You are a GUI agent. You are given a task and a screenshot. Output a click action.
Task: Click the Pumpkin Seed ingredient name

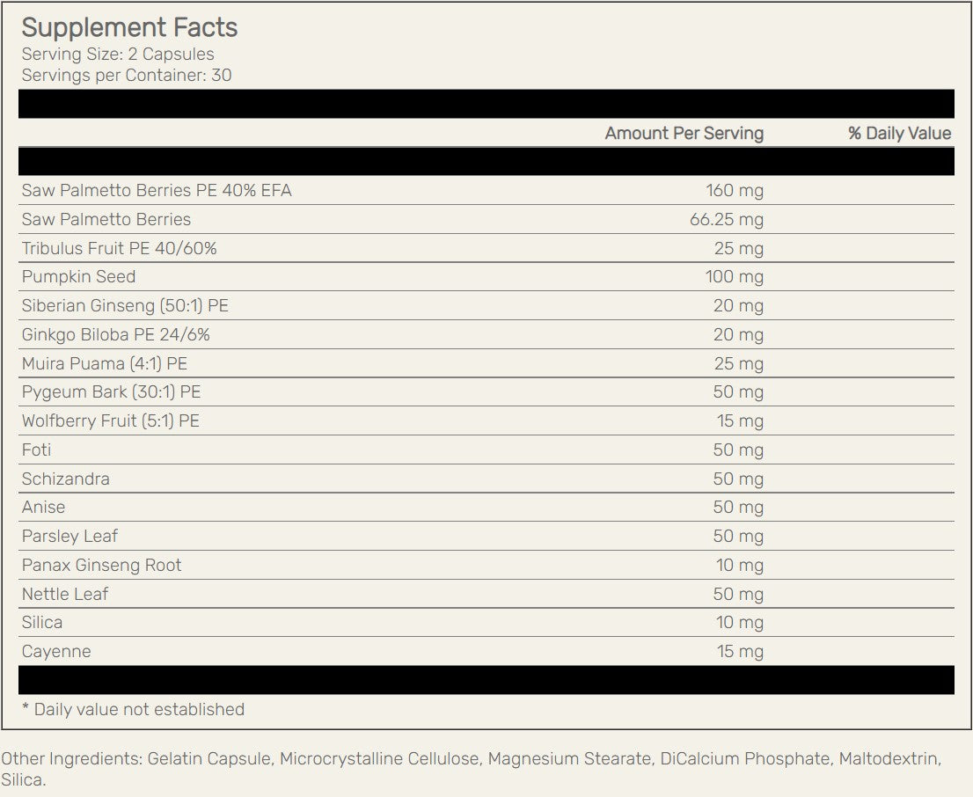(79, 276)
